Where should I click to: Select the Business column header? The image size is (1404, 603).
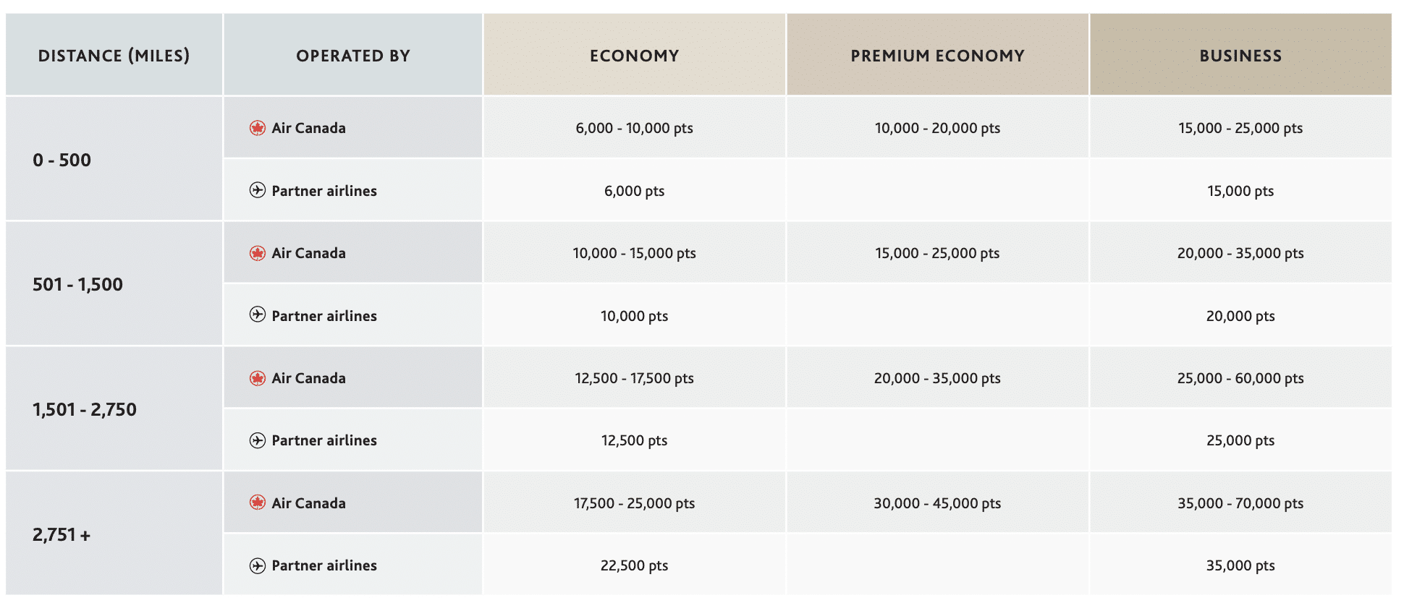tap(1240, 56)
